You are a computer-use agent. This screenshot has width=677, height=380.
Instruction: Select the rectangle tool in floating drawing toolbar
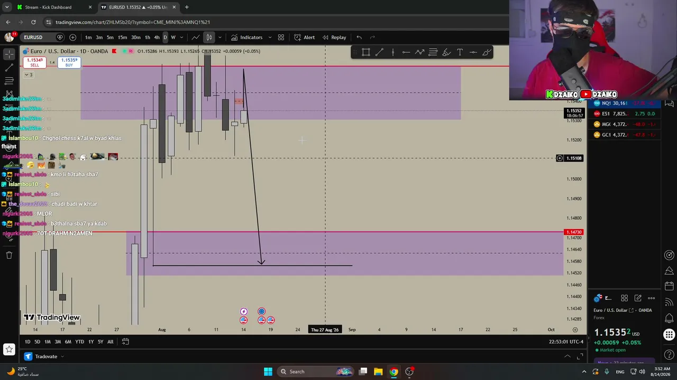click(x=366, y=52)
